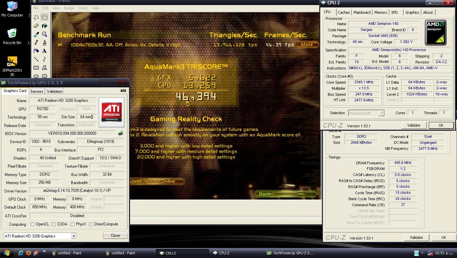Pick the Curve tool in Paint

click(45, 59)
